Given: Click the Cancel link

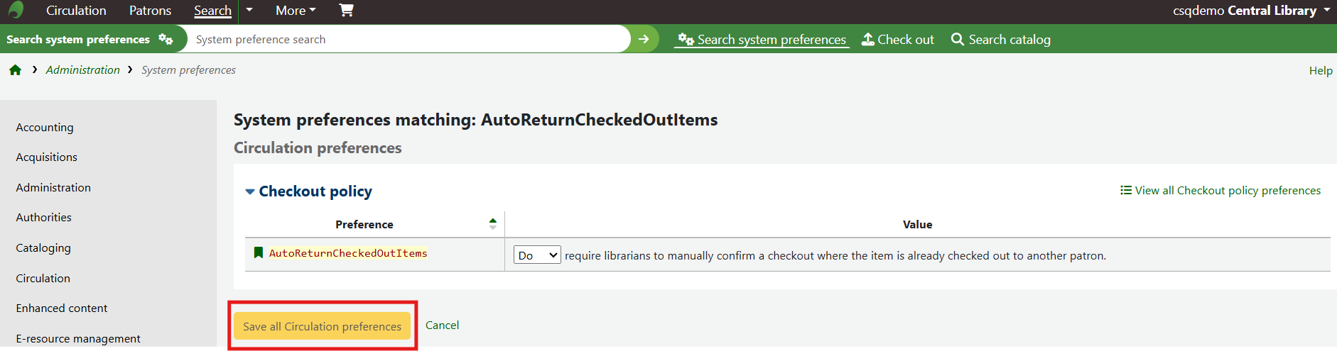Looking at the screenshot, I should click(442, 325).
